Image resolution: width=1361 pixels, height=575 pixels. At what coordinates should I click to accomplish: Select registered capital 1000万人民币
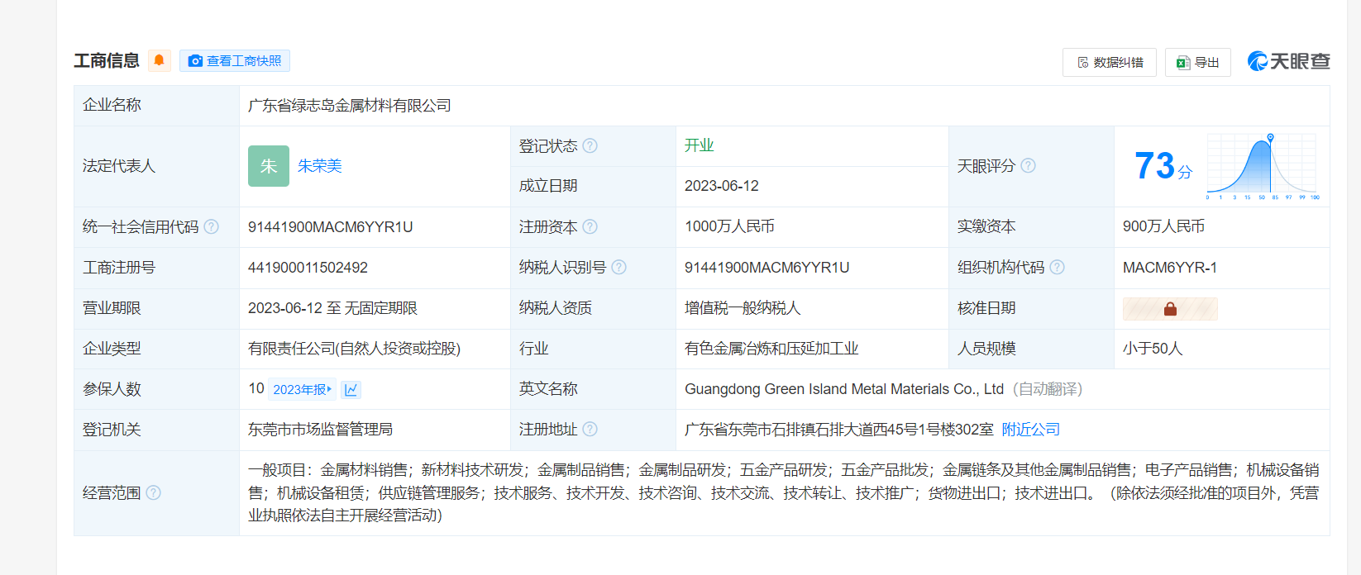pyautogui.click(x=729, y=226)
